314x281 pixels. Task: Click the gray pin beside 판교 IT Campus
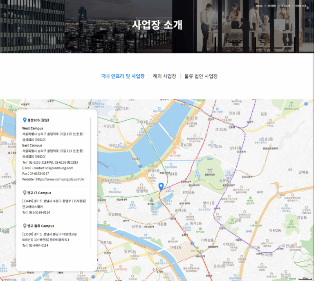tap(25, 193)
